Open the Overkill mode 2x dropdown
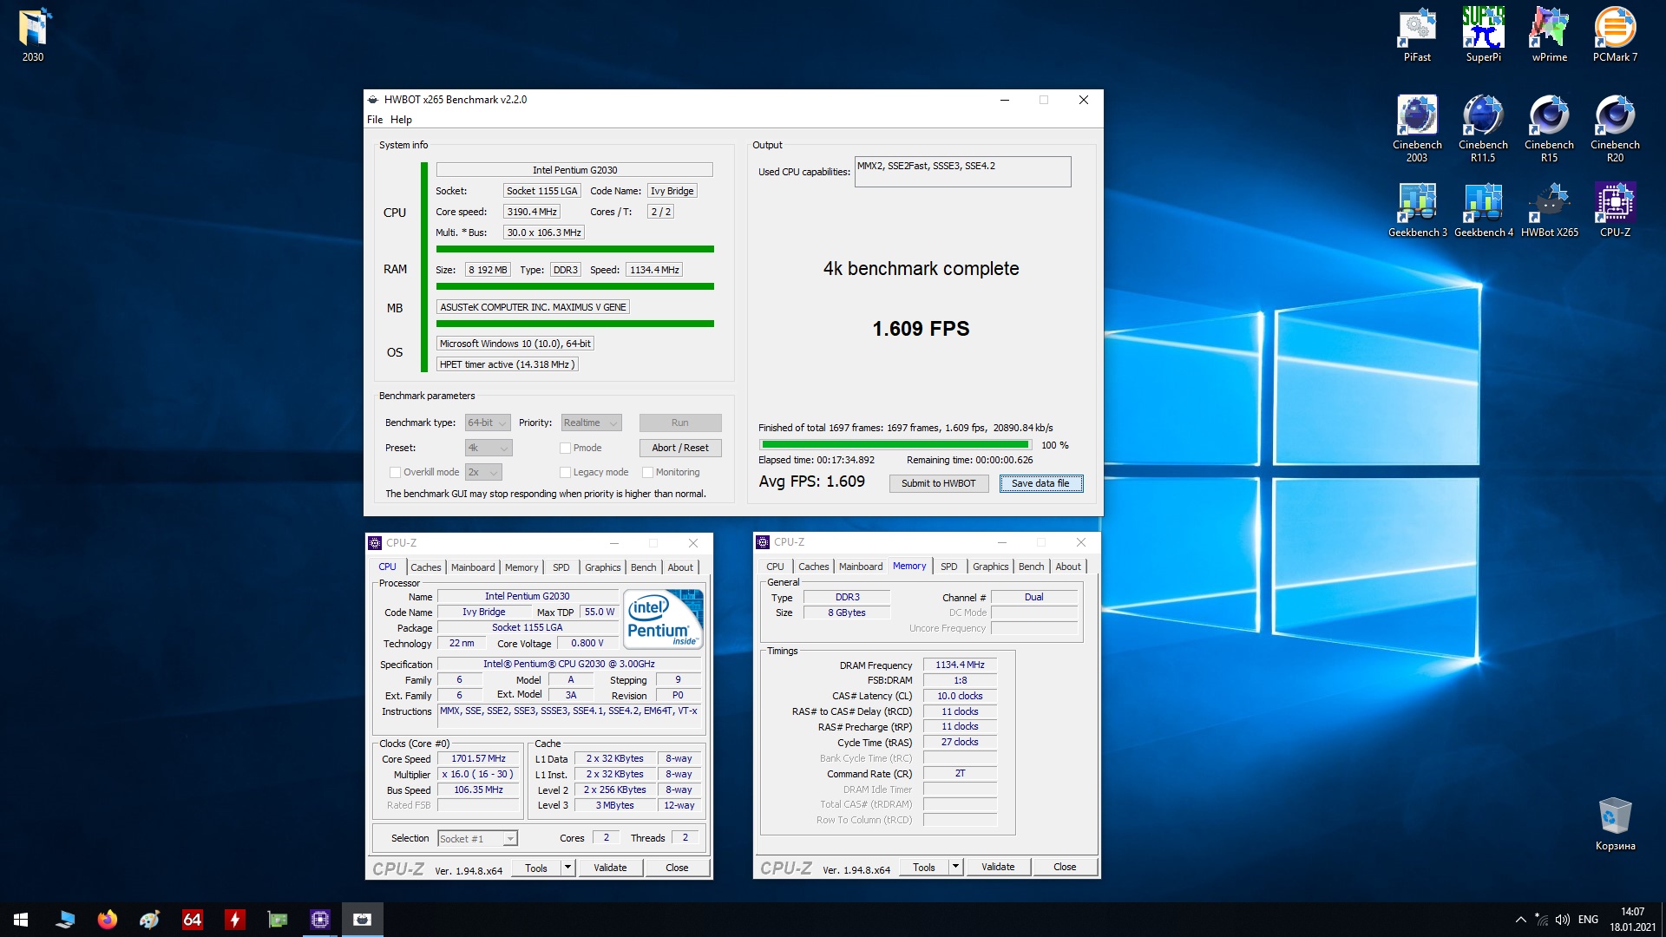The width and height of the screenshot is (1666, 937). pos(483,472)
